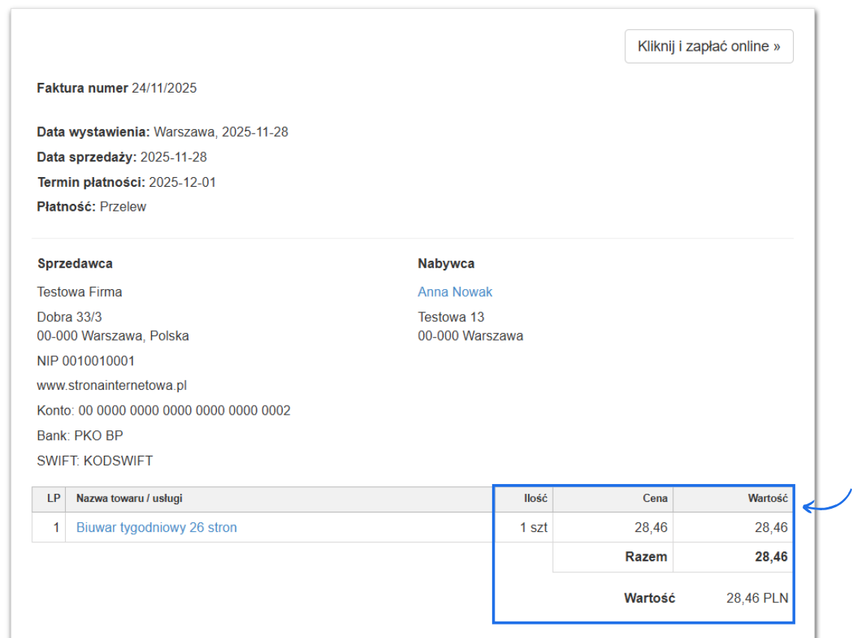The image size is (855, 638).
Task: Click the seller NIP number 0010010001
Action: coord(99,361)
